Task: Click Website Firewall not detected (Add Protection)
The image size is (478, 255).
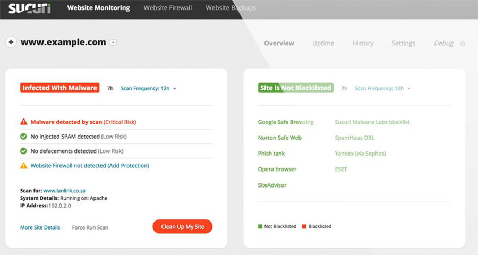Action: coord(90,166)
